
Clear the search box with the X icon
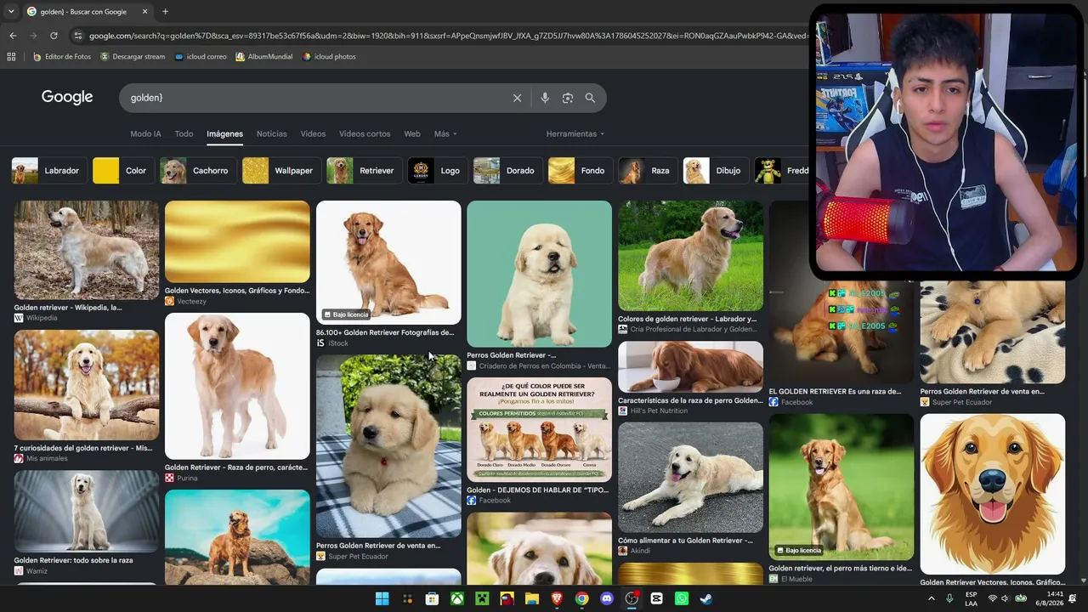pyautogui.click(x=517, y=98)
